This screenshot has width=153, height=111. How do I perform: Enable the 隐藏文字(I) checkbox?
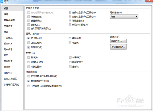(70, 62)
